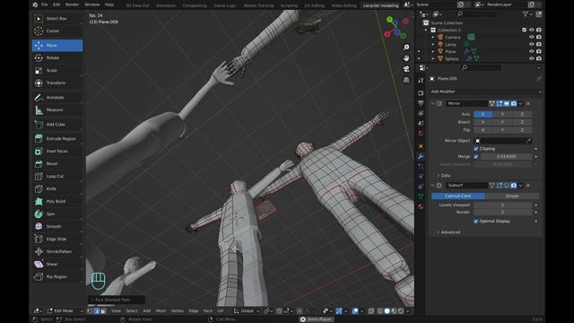Disable Sphere rendering camera icon in outliner
The image size is (574, 323).
click(x=539, y=58)
